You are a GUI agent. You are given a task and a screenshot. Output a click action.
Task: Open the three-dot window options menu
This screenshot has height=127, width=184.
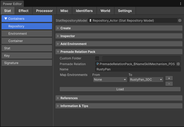coord(181,4)
